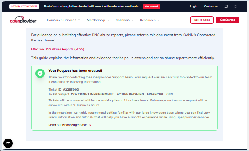Open Effective DNS Abuse Reports (2025) link
The image size is (249, 151).
click(x=57, y=49)
